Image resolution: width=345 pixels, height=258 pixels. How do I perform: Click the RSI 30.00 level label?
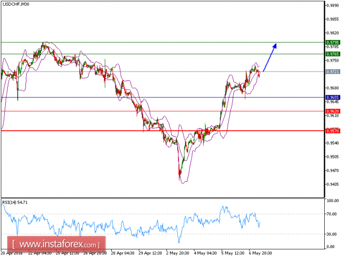pyautogui.click(x=332, y=234)
